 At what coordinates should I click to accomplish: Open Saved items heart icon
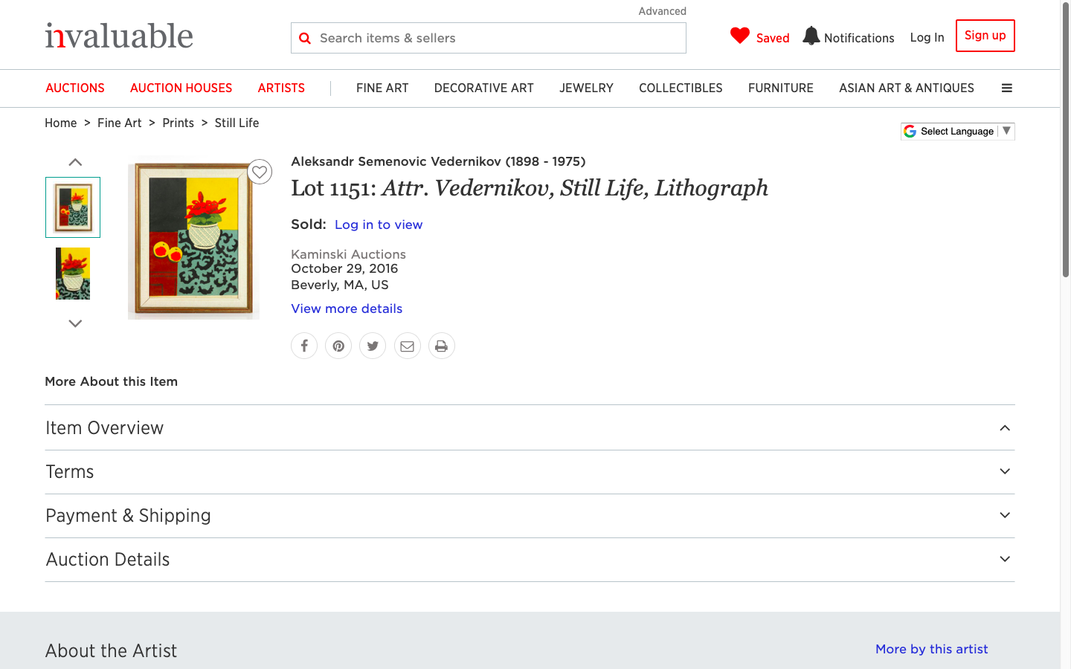[x=740, y=36]
